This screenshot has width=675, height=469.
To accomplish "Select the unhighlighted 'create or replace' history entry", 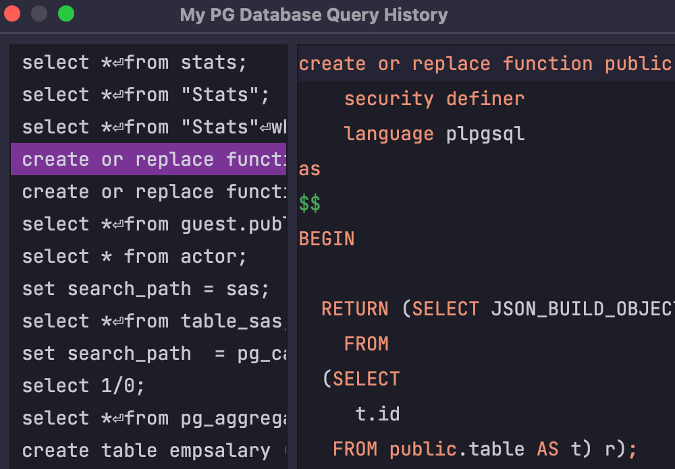I will click(x=148, y=192).
